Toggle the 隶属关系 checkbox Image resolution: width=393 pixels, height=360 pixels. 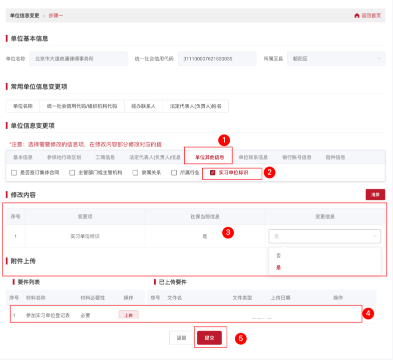[135, 172]
